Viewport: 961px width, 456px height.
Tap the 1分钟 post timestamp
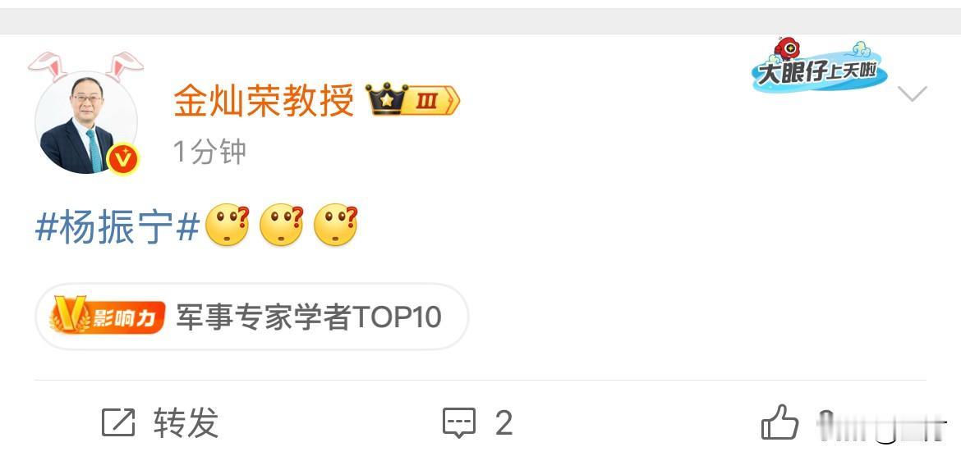[209, 151]
